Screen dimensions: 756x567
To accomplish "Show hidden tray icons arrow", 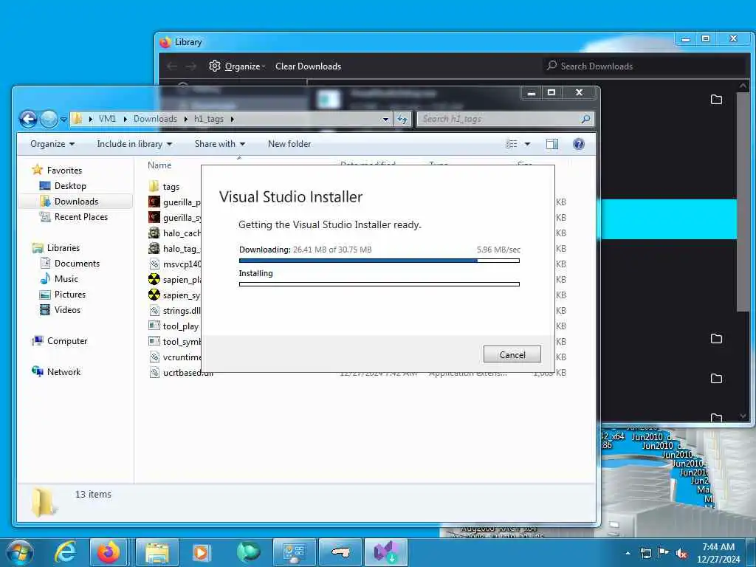I will pos(628,553).
